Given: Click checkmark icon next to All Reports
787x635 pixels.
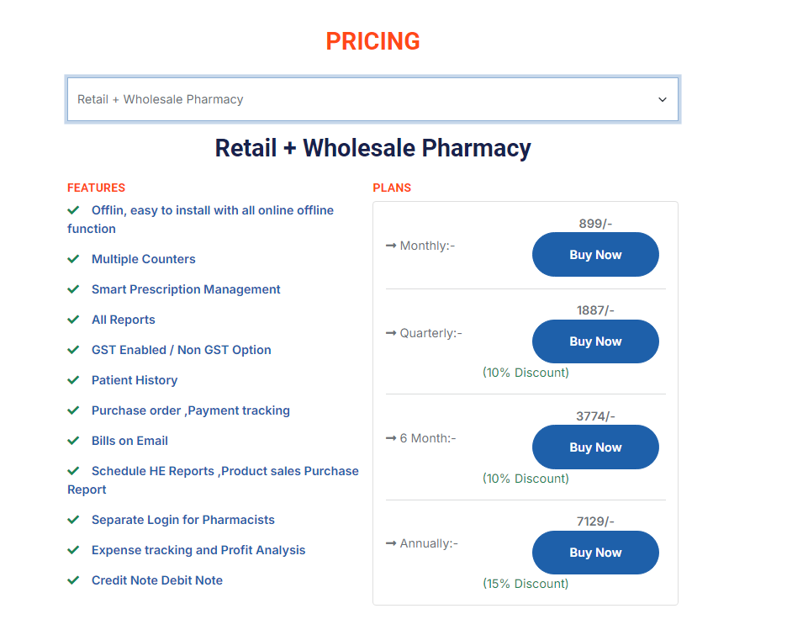Looking at the screenshot, I should point(73,320).
